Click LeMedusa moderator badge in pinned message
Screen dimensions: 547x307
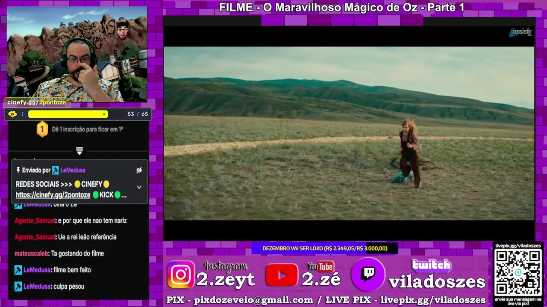tap(55, 170)
